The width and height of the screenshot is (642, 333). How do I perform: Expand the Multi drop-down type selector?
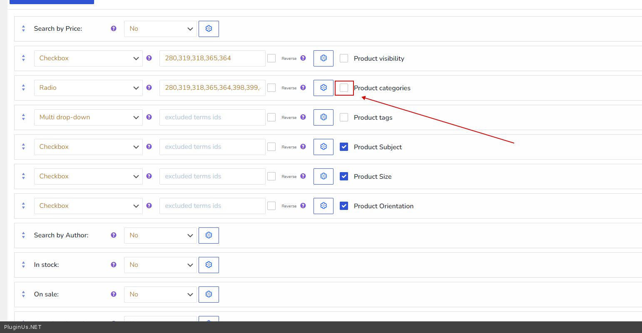click(88, 117)
